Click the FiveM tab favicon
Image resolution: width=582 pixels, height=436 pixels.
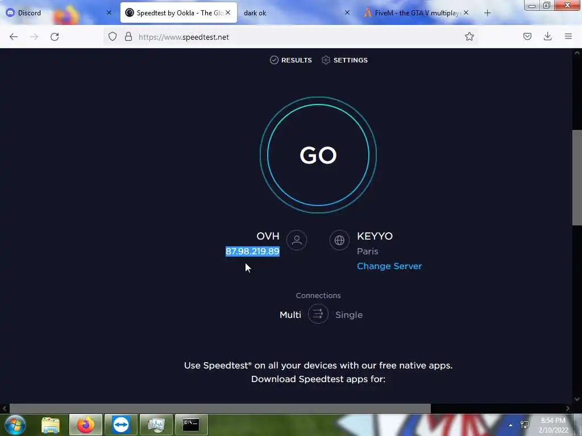(368, 12)
